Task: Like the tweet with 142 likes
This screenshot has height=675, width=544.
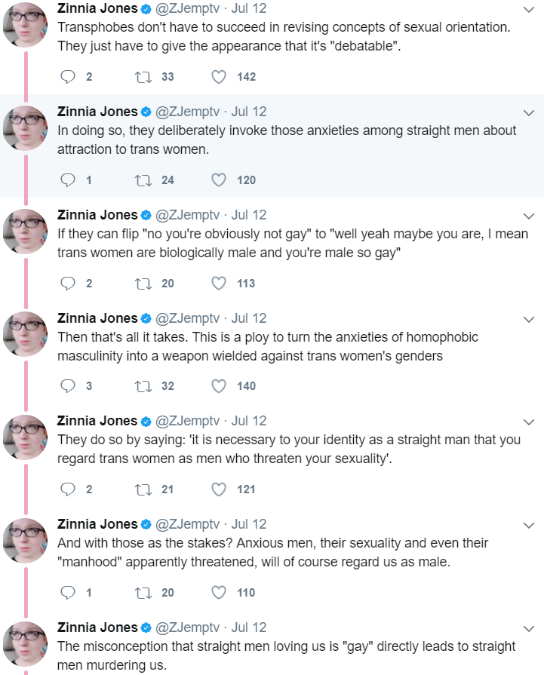Action: coord(219,77)
